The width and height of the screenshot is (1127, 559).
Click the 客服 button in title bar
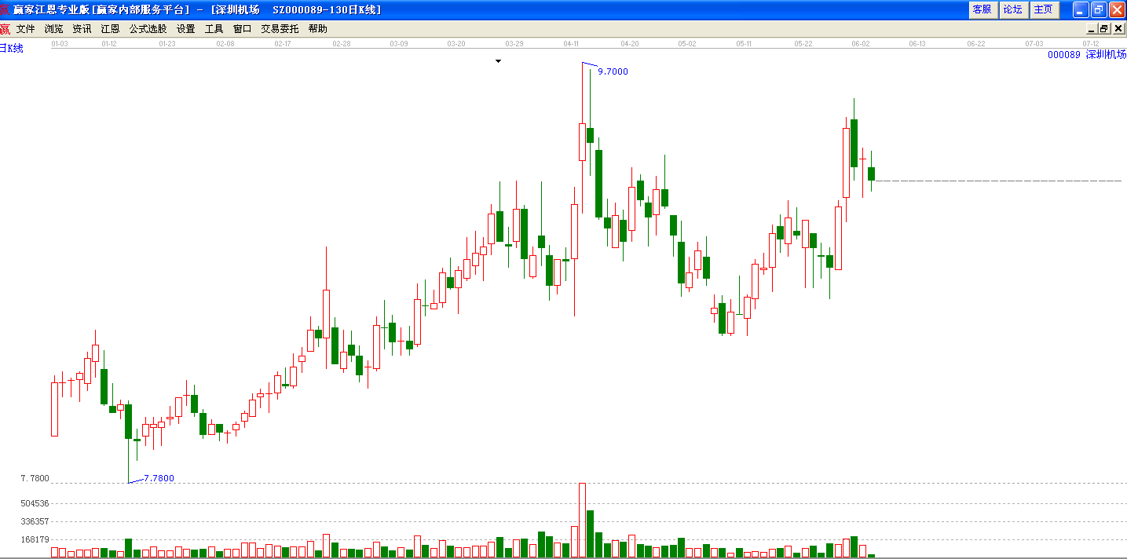click(982, 9)
